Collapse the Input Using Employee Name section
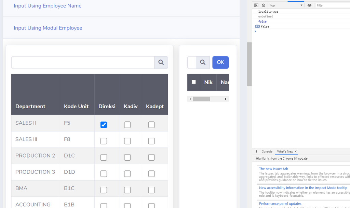Image resolution: width=350 pixels, height=208 pixels. coord(48,6)
